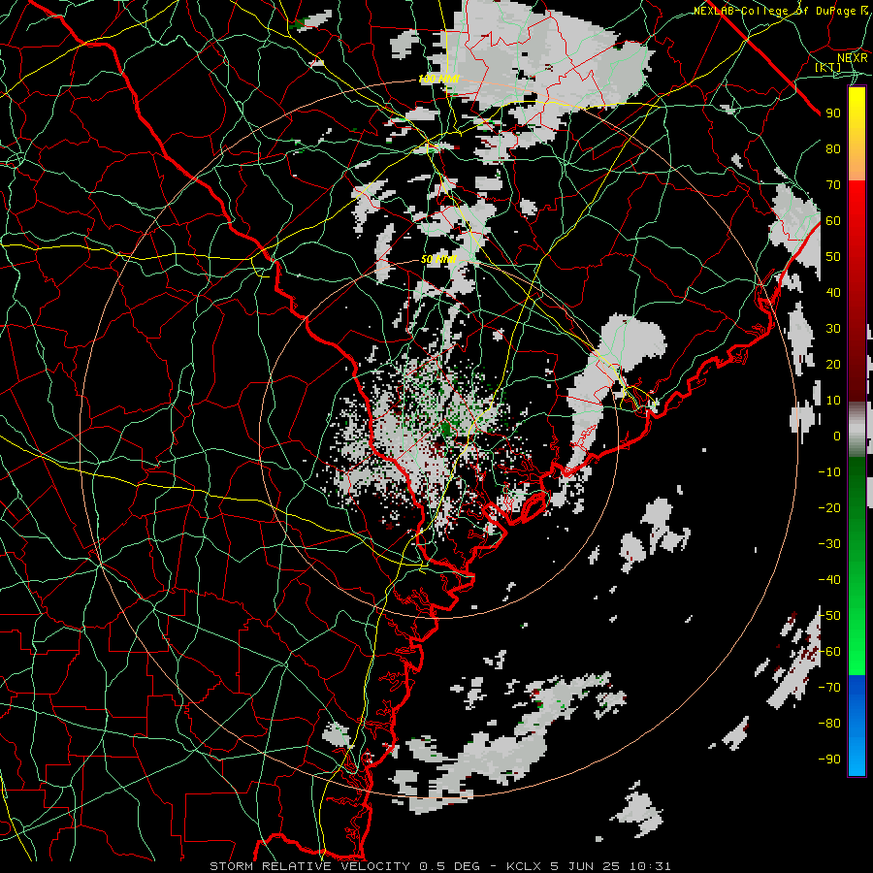
Task: Click the -50 scale value
Action: [x=829, y=616]
